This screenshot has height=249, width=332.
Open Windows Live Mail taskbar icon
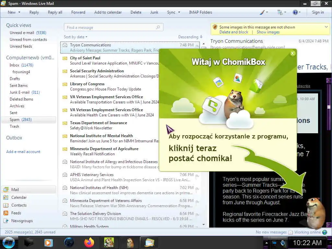[149, 243]
